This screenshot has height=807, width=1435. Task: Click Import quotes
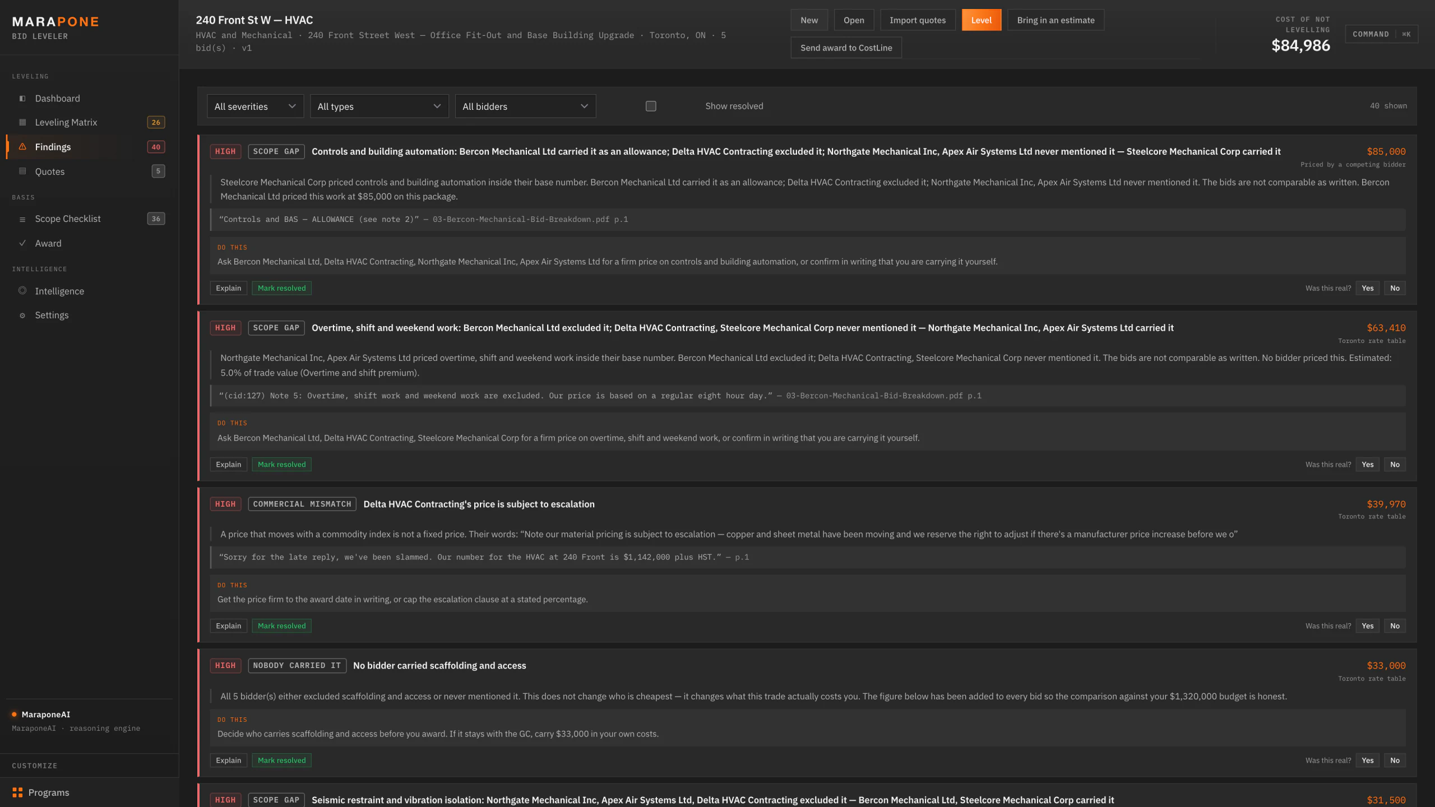918,20
